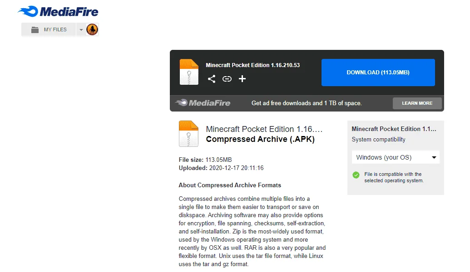Image resolution: width=470 pixels, height=272 pixels.
Task: Click the 'Minecraft Pocket Edition 1.16.210.53' title
Action: click(252, 65)
